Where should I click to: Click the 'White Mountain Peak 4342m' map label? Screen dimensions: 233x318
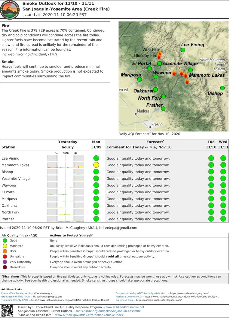213,64
